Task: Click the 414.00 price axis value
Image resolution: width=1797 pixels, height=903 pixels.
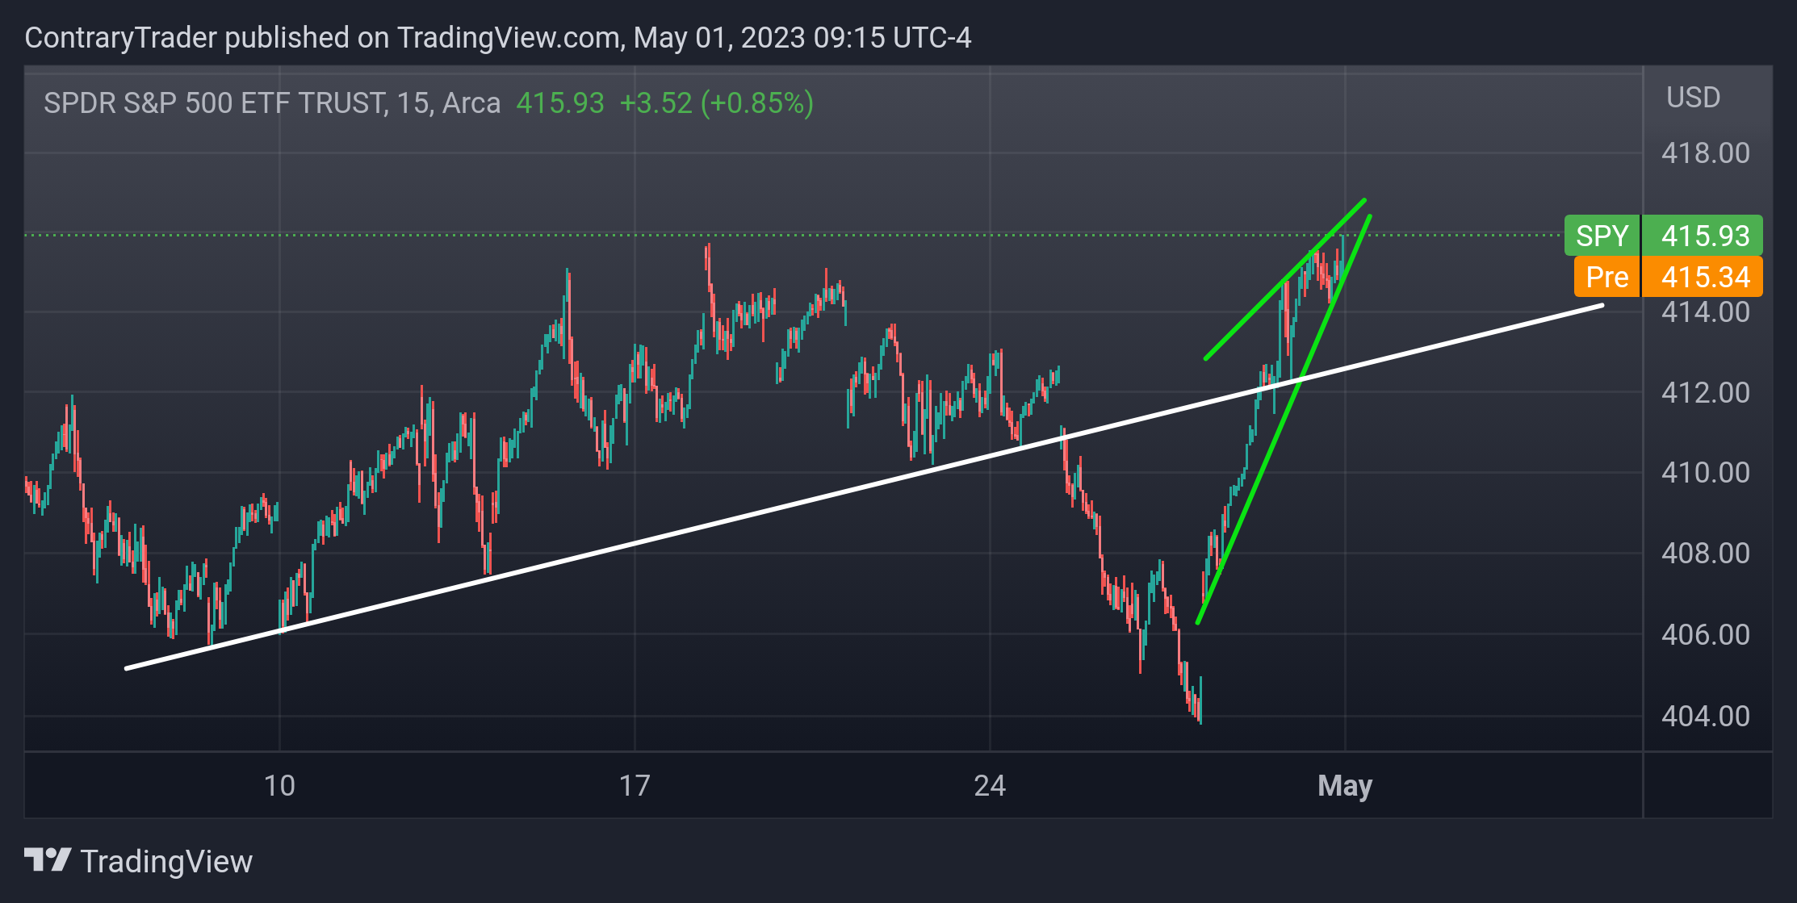Action: tap(1705, 312)
